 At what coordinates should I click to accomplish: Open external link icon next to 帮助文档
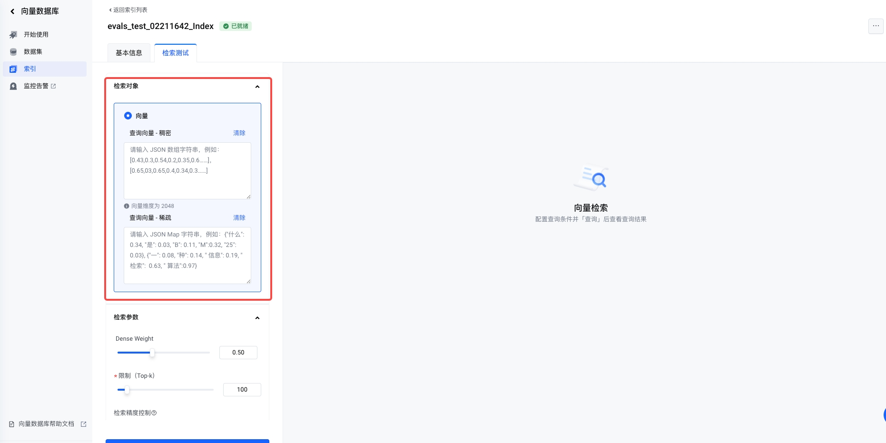84,424
